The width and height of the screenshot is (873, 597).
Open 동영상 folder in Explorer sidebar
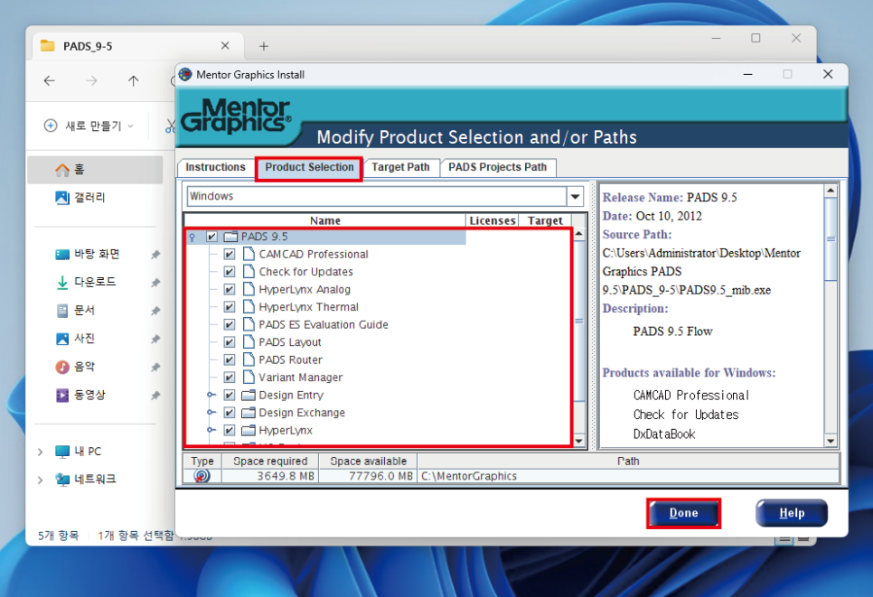pyautogui.click(x=95, y=395)
